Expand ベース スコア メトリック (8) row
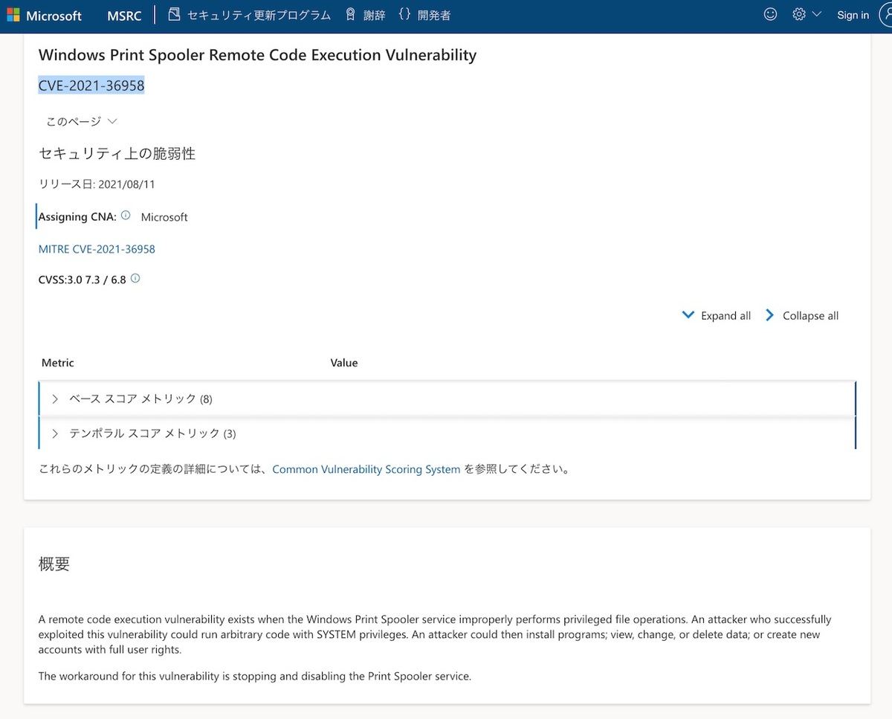 (447, 399)
